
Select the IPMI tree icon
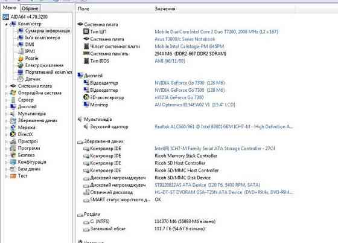tap(21, 51)
